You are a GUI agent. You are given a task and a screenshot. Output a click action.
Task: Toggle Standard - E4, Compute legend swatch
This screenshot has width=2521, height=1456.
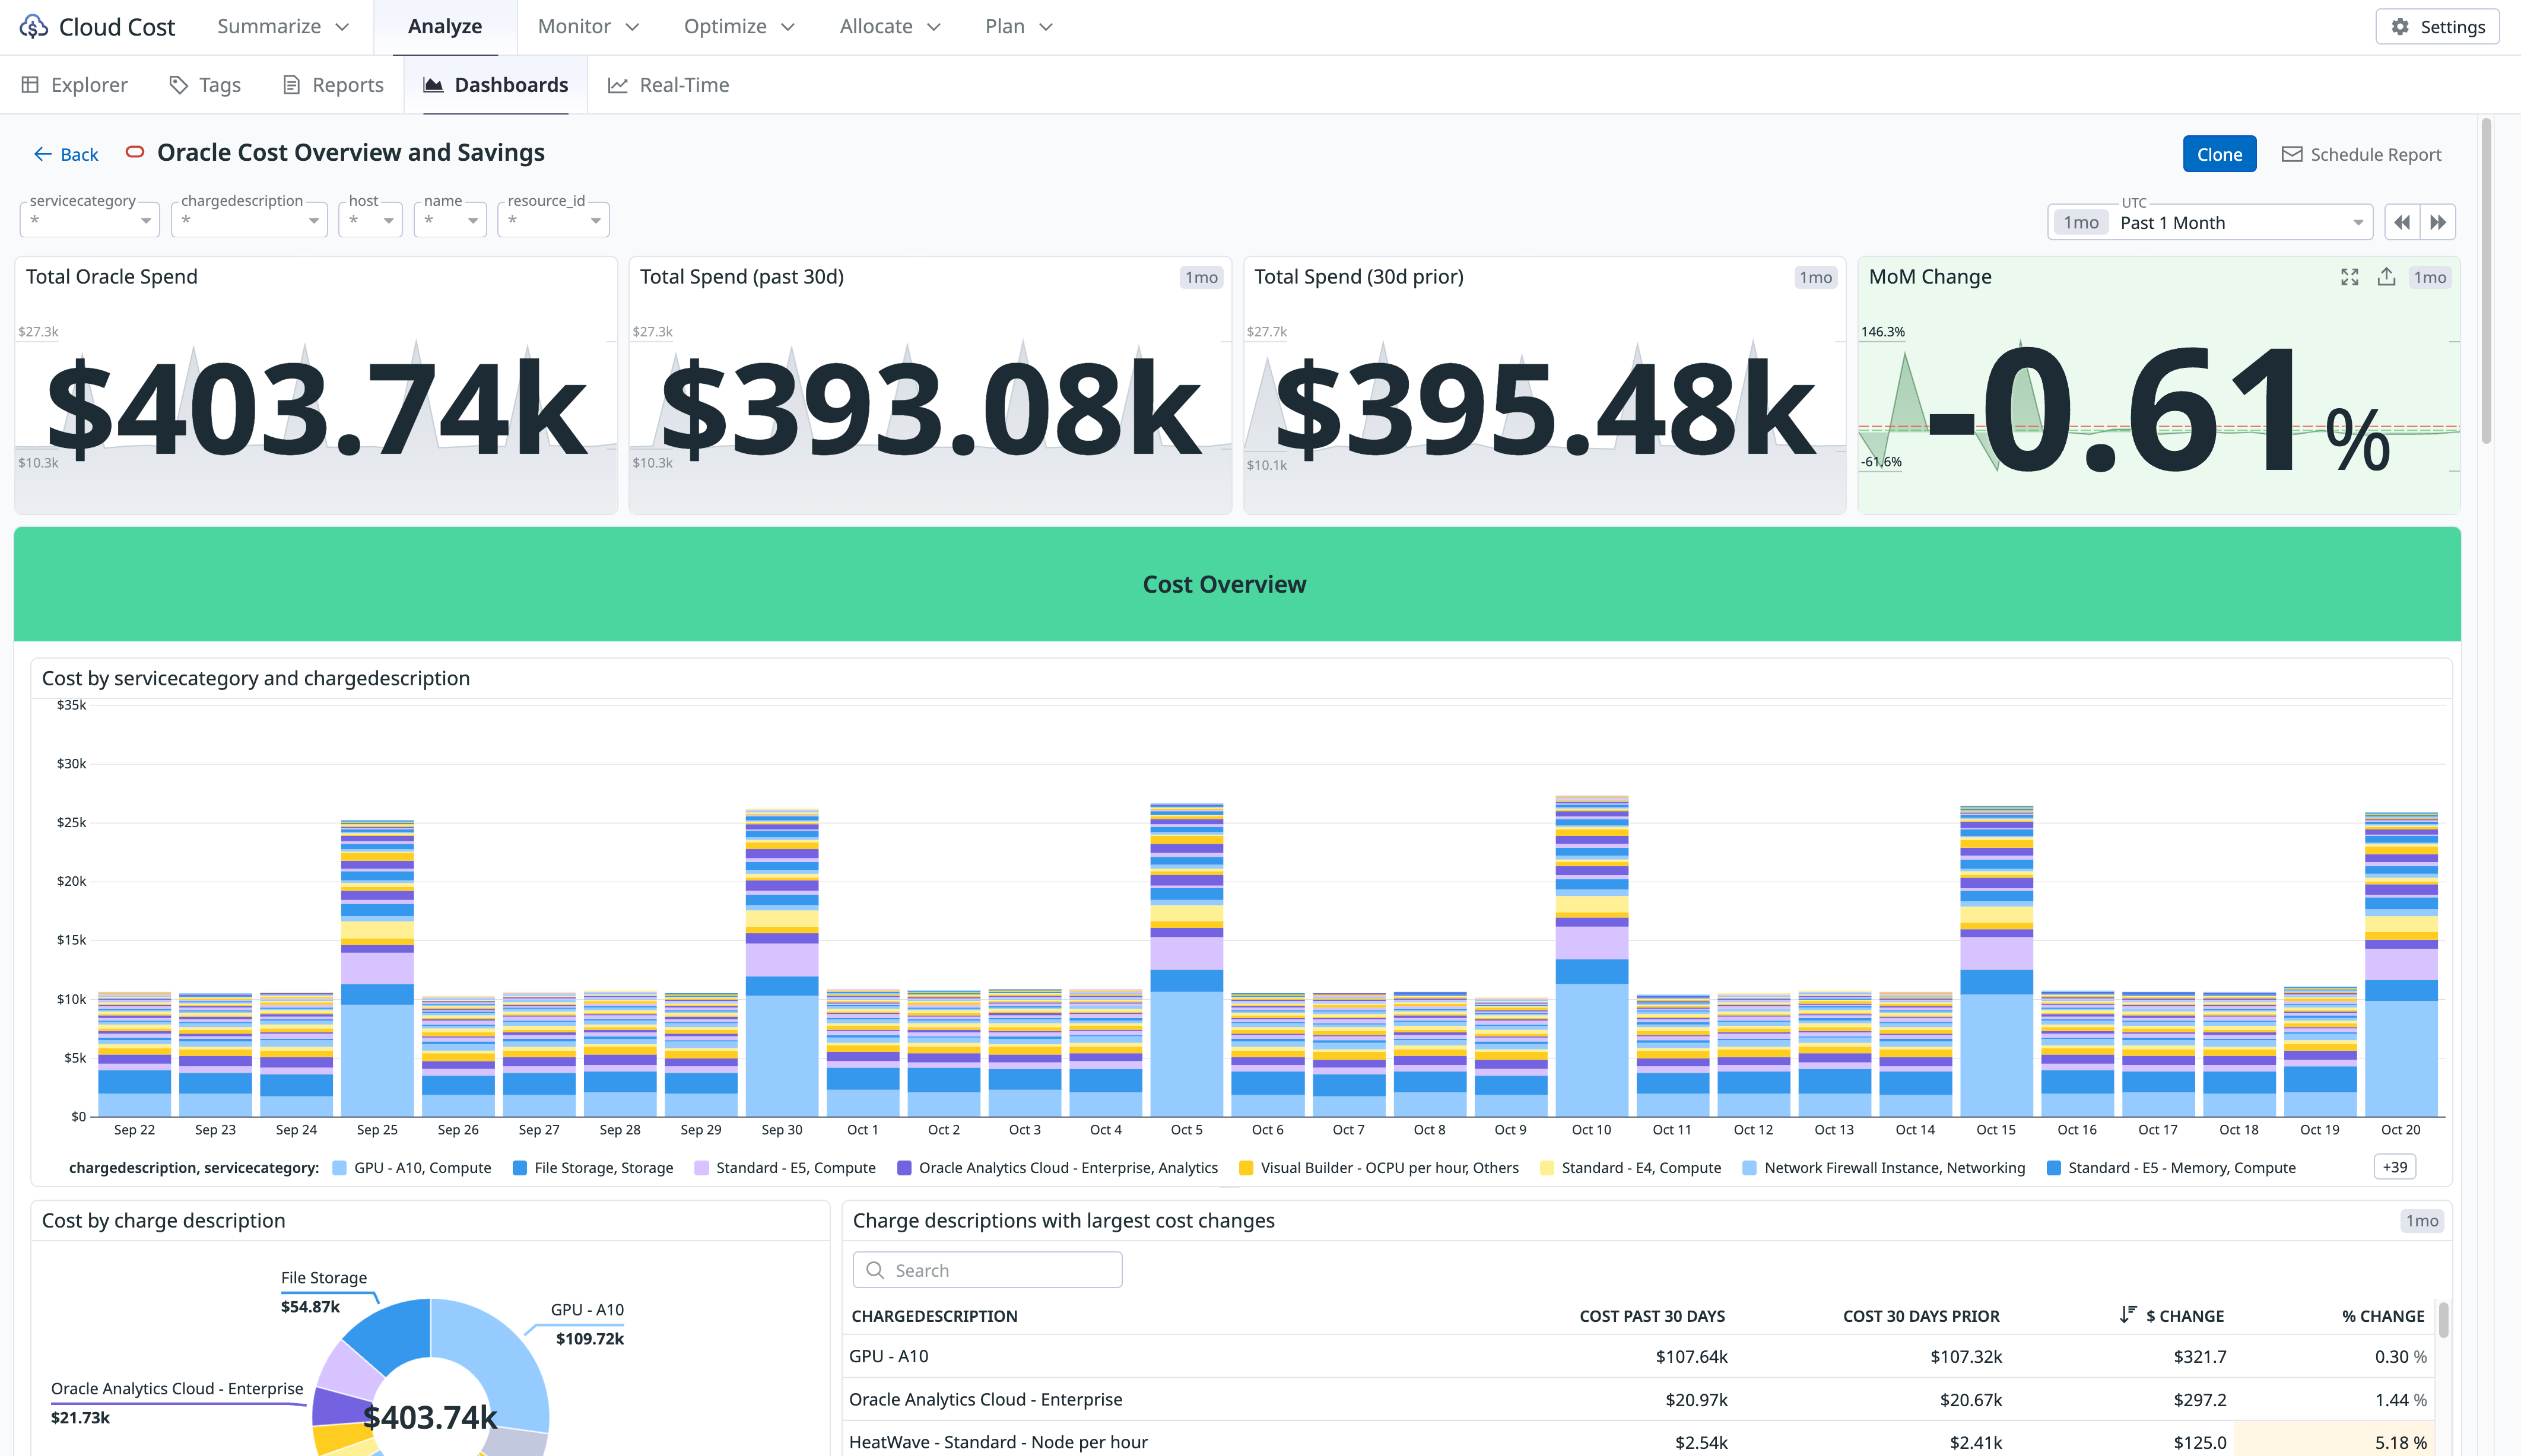click(x=1547, y=1168)
